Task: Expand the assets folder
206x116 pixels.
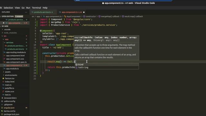Action: point(8,72)
